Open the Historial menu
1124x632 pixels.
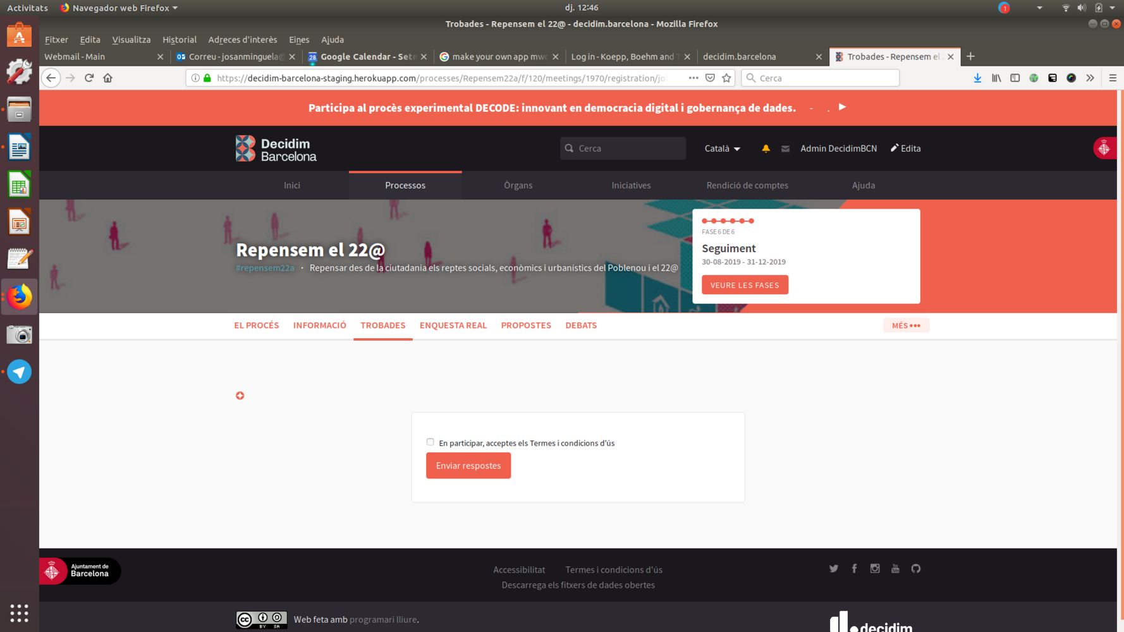coord(179,39)
